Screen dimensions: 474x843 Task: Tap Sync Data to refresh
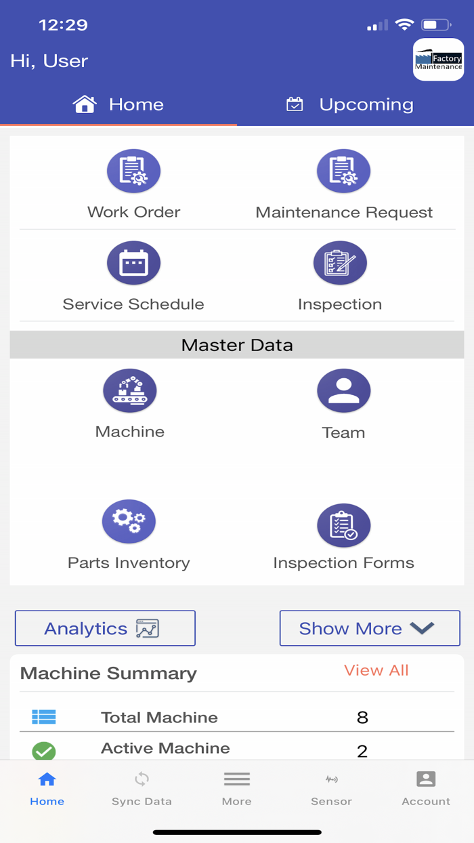point(142,788)
